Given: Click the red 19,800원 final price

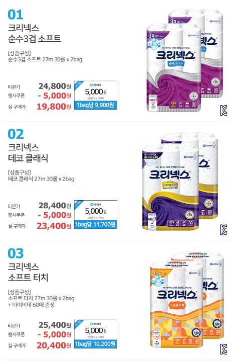Looking at the screenshot, I should pos(54,107).
